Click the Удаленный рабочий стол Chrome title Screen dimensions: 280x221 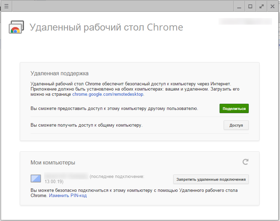[x=106, y=27]
